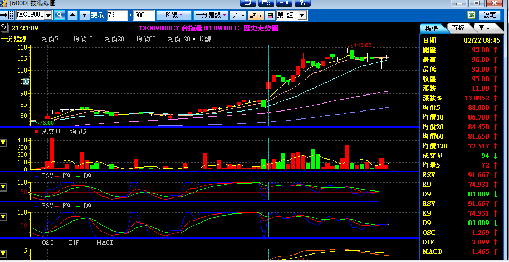Expand the OSC DIF MACD panel triangle

(x=3, y=253)
